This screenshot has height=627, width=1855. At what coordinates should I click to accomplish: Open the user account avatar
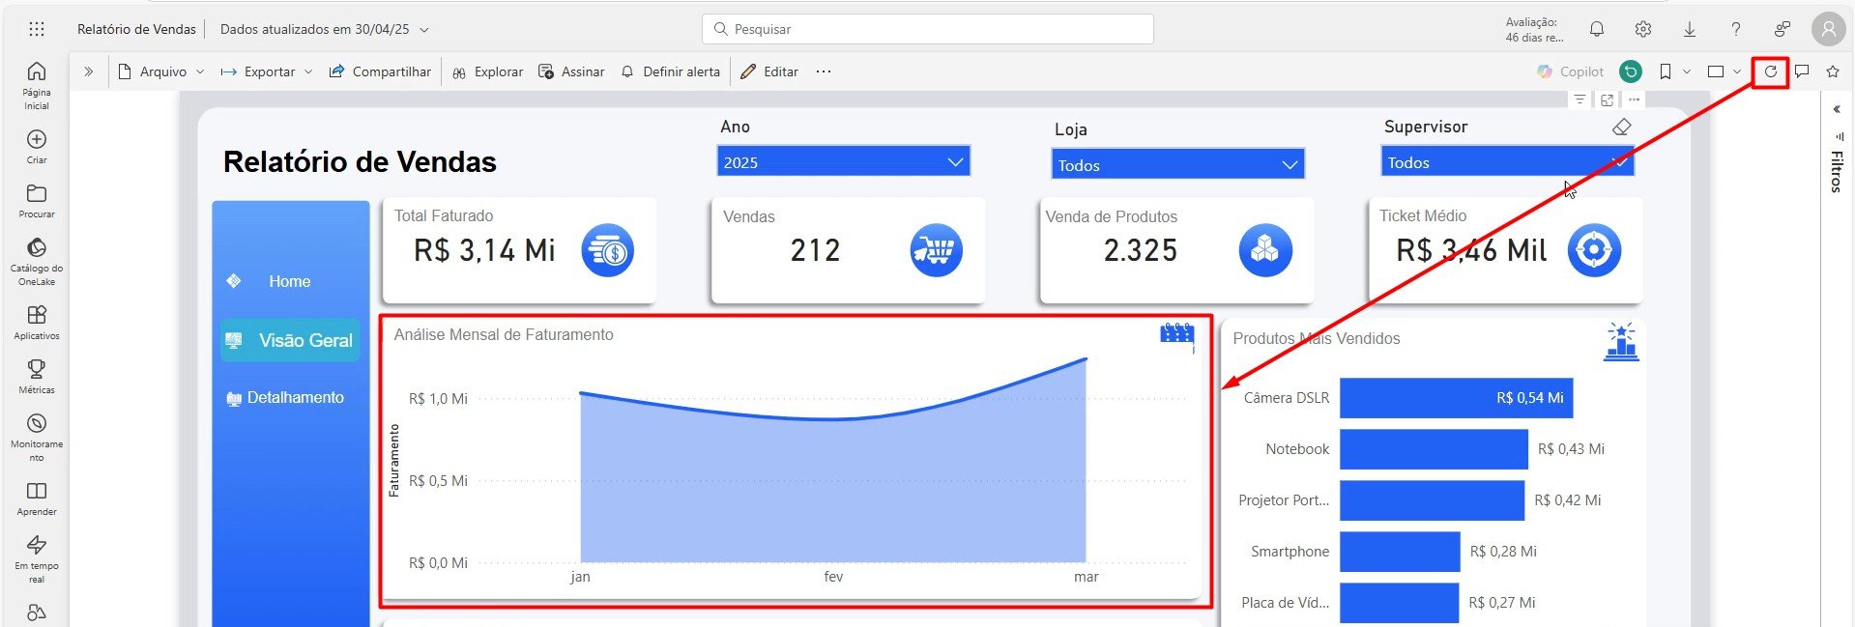tap(1828, 29)
